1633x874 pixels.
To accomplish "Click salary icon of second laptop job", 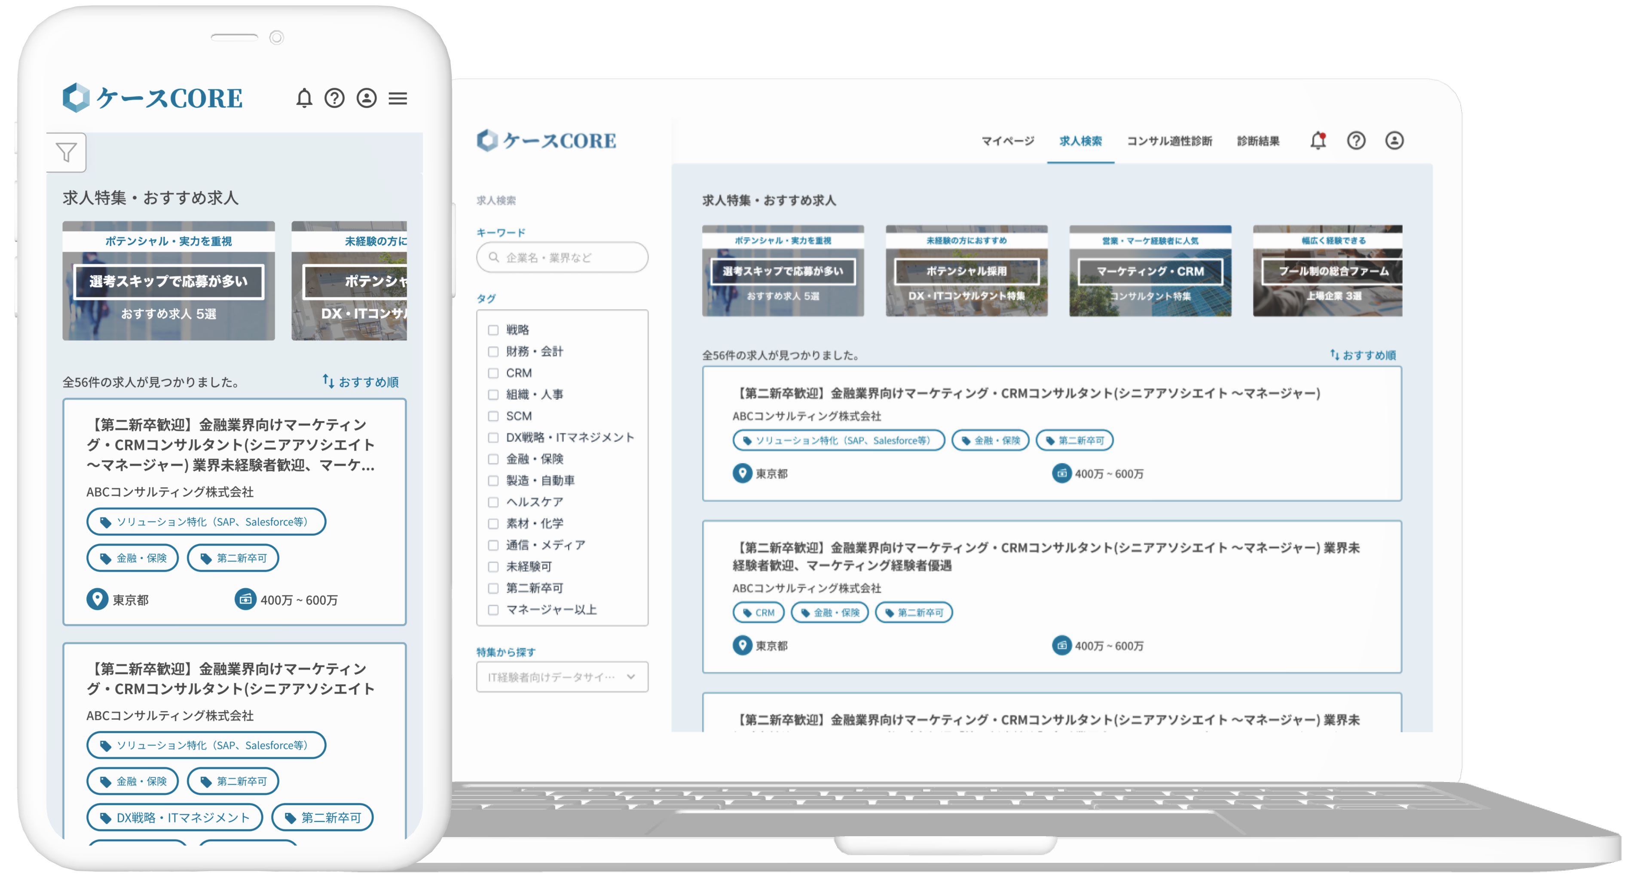I will 1062,645.
